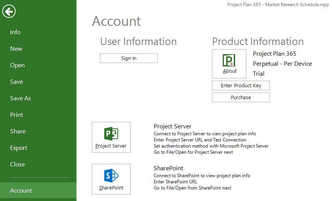This screenshot has width=332, height=201.
Task: Click the 'Trial' license text
Action: [259, 73]
